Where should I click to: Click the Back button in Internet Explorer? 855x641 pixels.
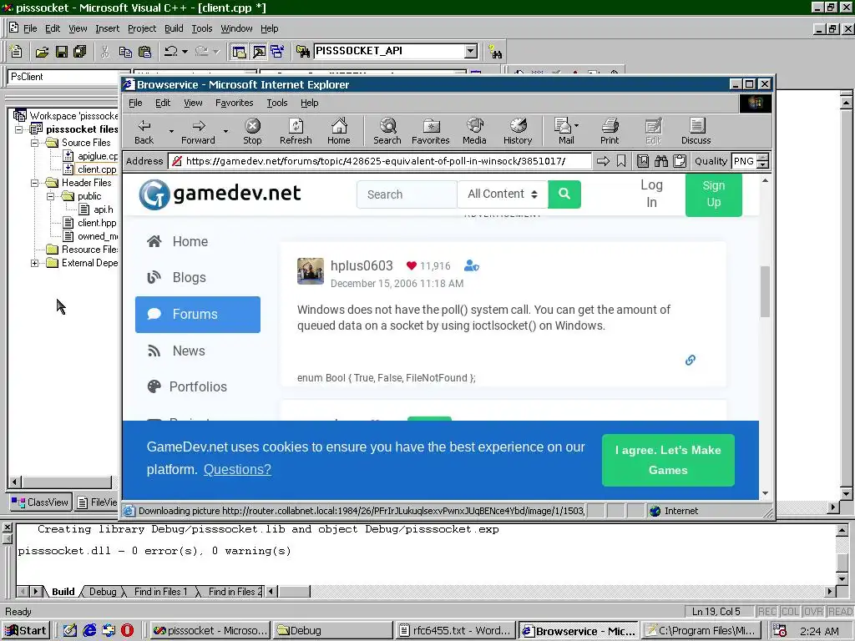click(144, 132)
